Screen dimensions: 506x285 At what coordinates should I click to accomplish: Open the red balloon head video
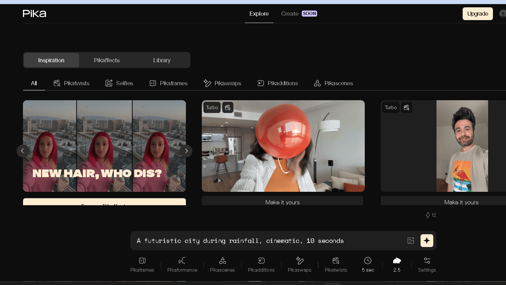(283, 146)
